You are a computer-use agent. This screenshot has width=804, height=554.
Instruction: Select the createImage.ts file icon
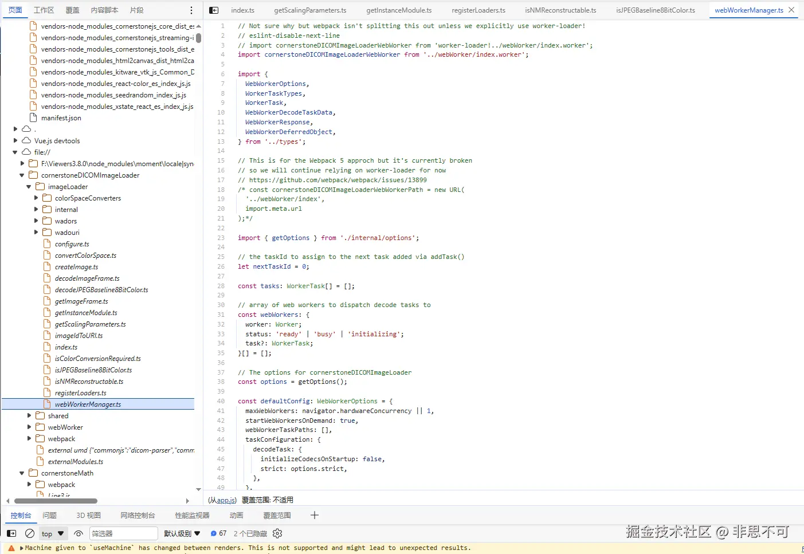pyautogui.click(x=48, y=267)
